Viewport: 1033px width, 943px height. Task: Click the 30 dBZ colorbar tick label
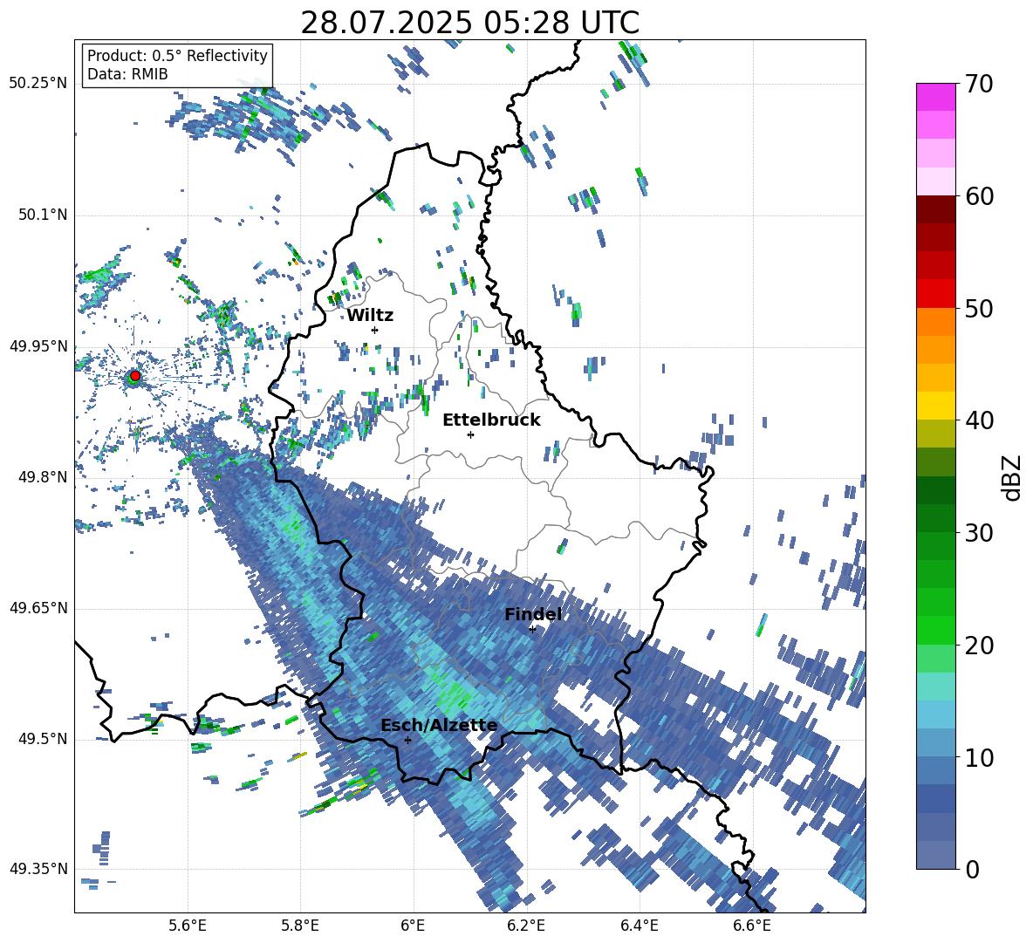click(x=979, y=533)
